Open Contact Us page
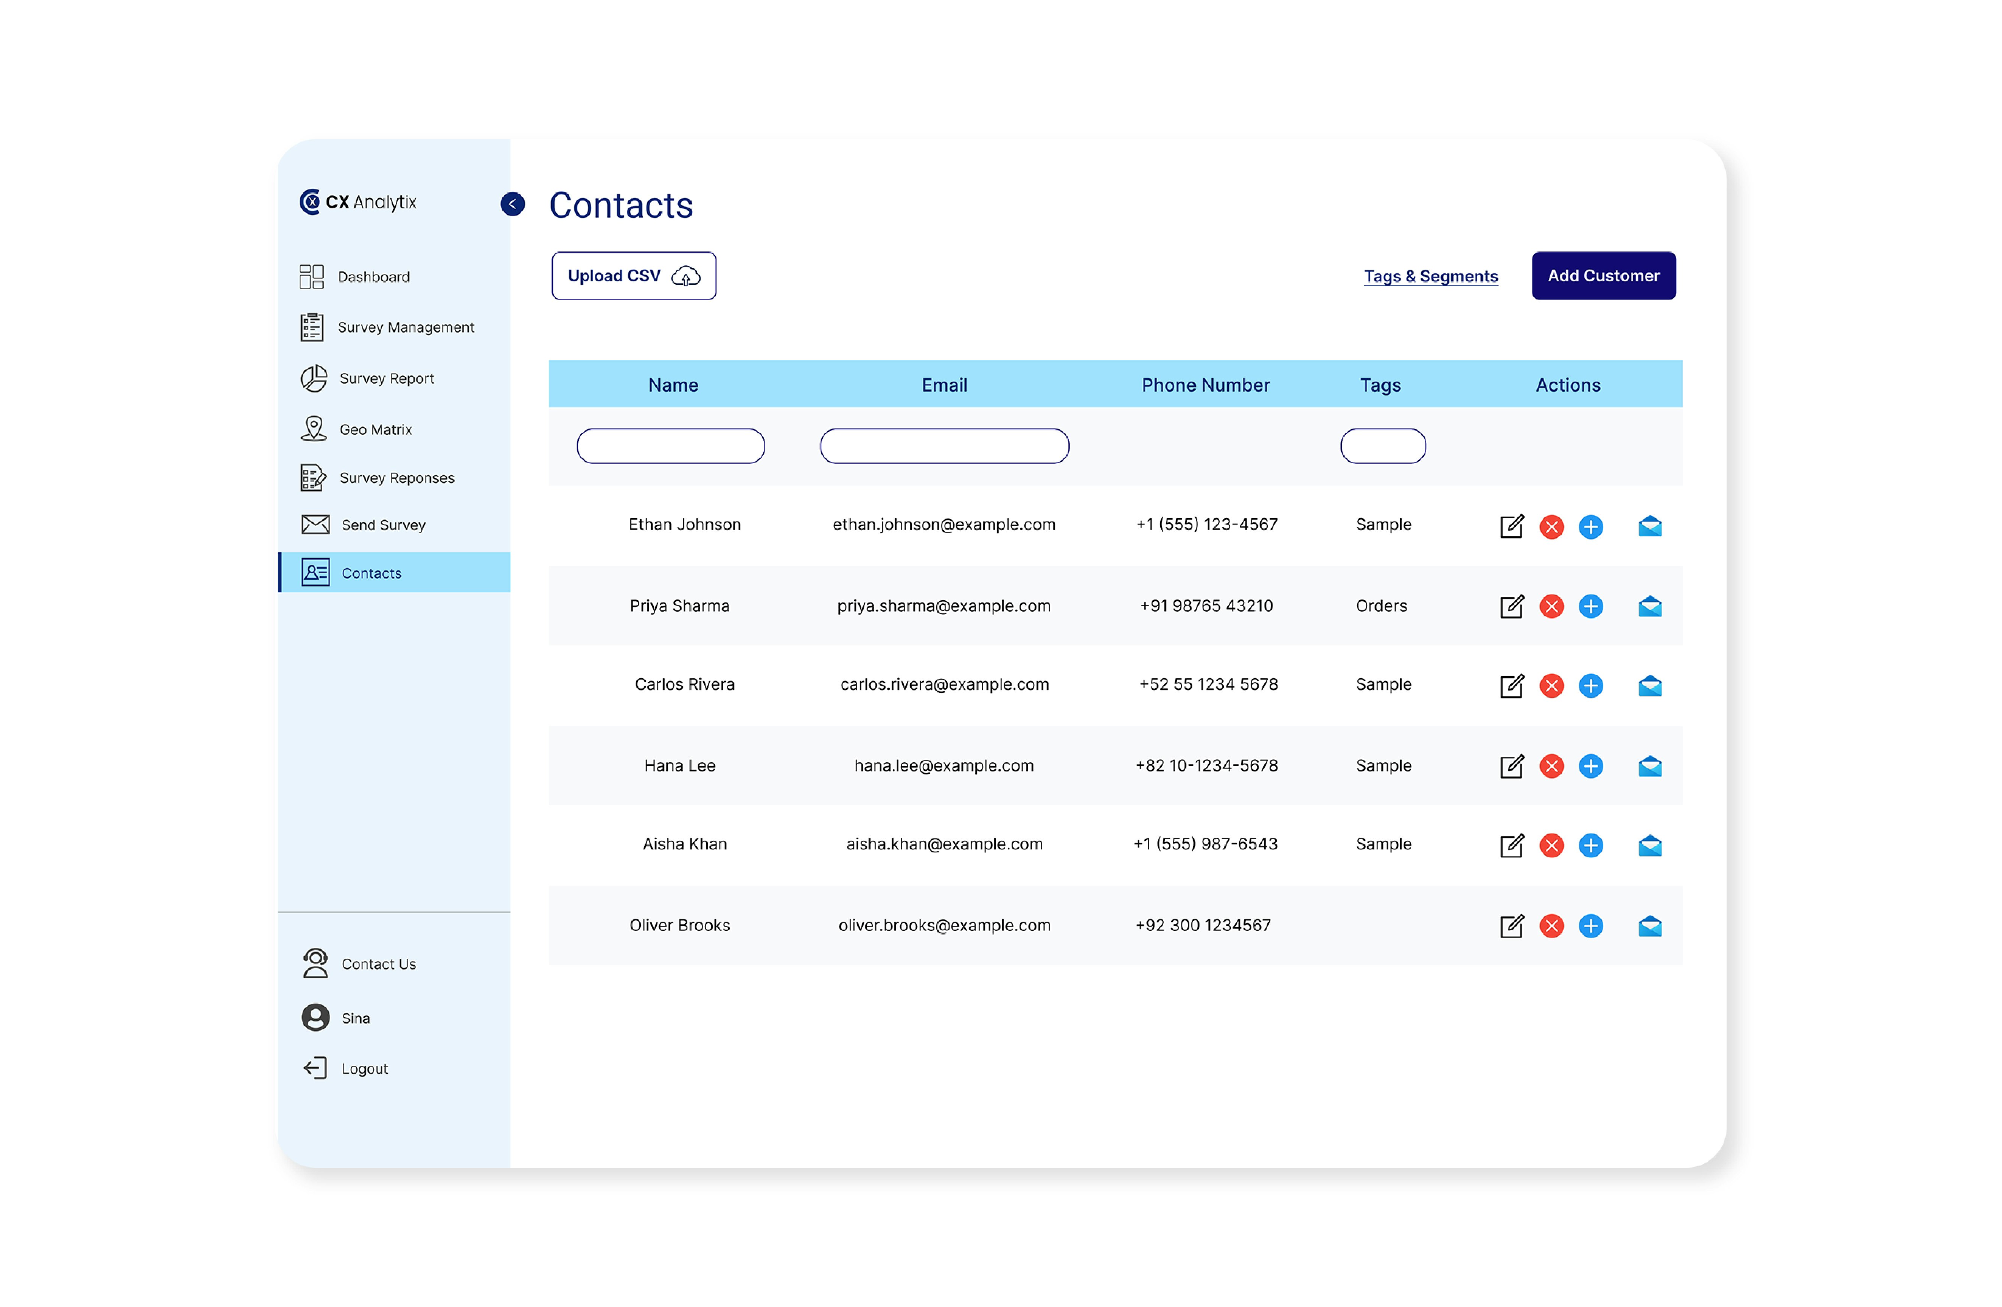This screenshot has width=2002, height=1307. pos(359,964)
